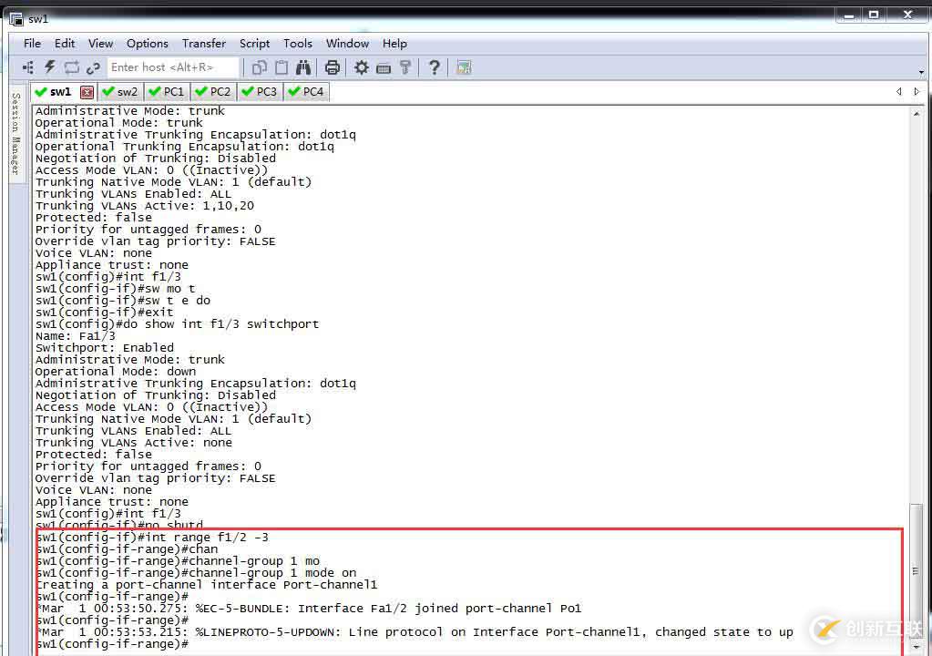
Task: Click the 'int range f1/2 -3' command line
Action: pos(152,538)
